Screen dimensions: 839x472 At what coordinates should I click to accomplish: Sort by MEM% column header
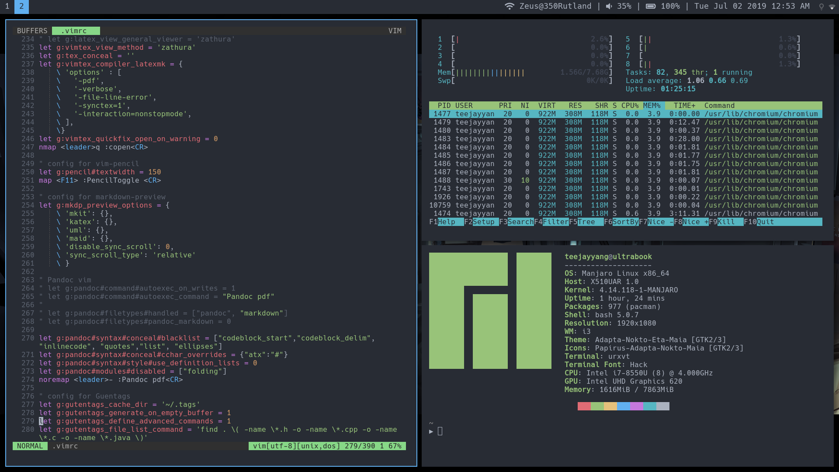pyautogui.click(x=652, y=106)
